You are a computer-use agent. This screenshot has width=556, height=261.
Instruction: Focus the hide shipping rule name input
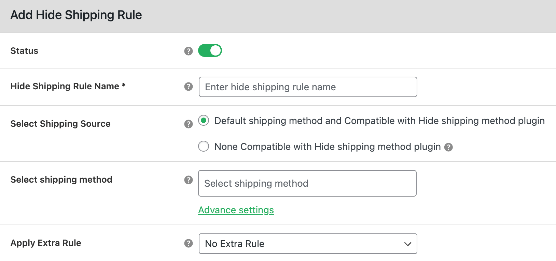(x=307, y=87)
